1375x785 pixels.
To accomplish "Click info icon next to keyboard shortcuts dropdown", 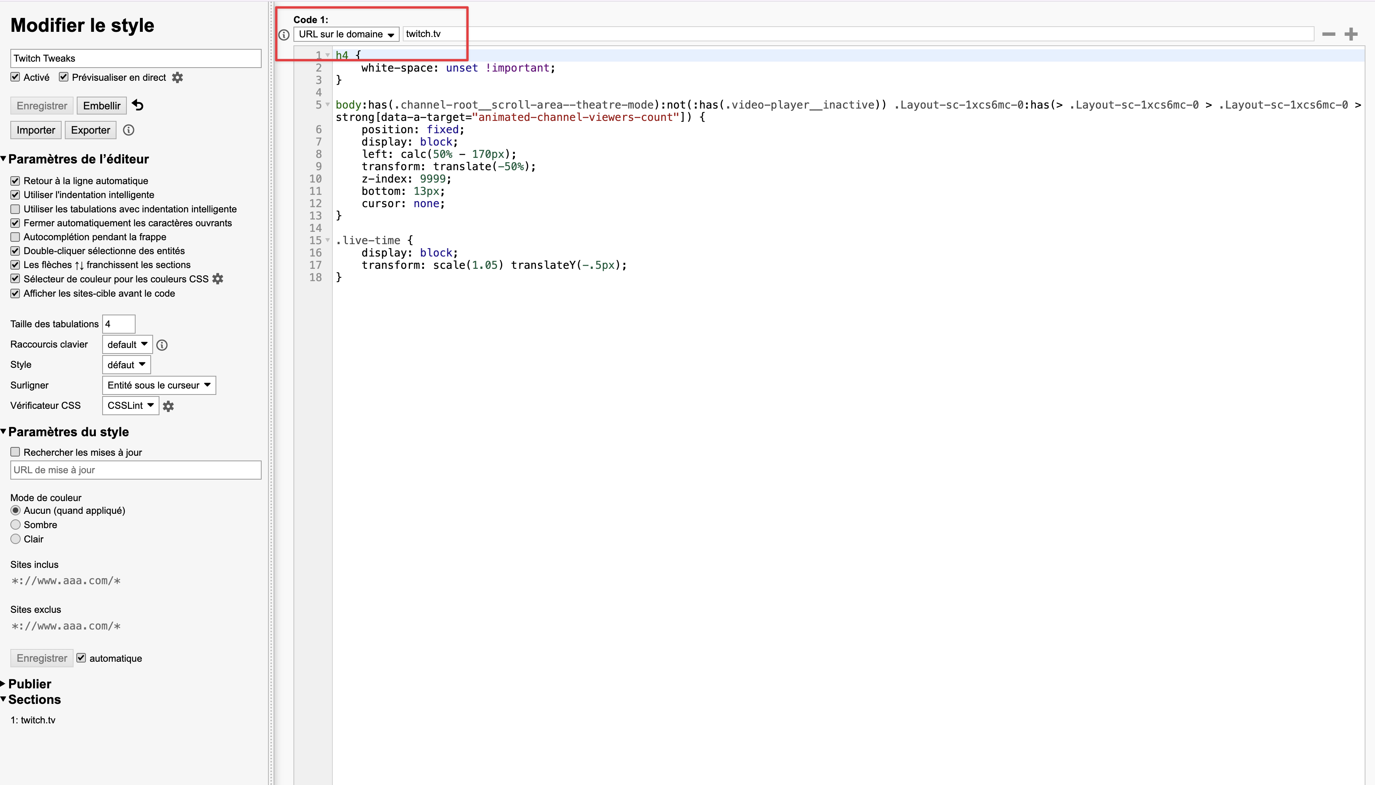I will coord(162,345).
